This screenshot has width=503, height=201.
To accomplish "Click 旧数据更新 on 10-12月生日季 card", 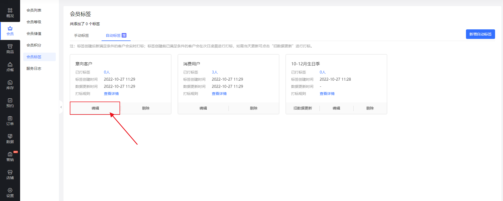I will [303, 108].
